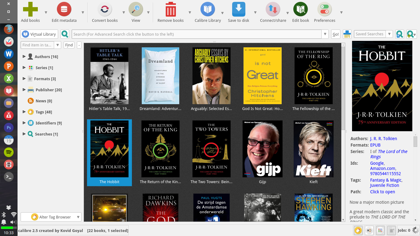Click the Convert books icon
The width and height of the screenshot is (420, 236).
pyautogui.click(x=105, y=9)
